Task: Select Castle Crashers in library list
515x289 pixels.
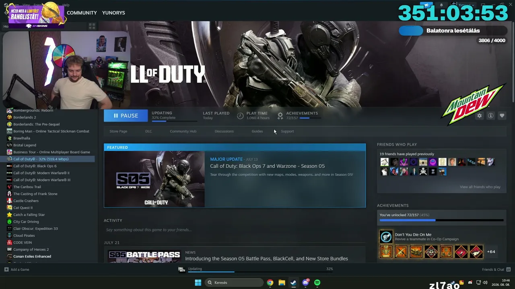Action: click(x=26, y=201)
